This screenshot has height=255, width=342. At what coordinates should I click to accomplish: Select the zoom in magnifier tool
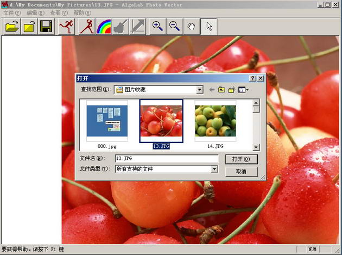(x=157, y=27)
